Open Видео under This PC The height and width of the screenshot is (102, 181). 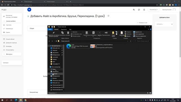coord(54,69)
